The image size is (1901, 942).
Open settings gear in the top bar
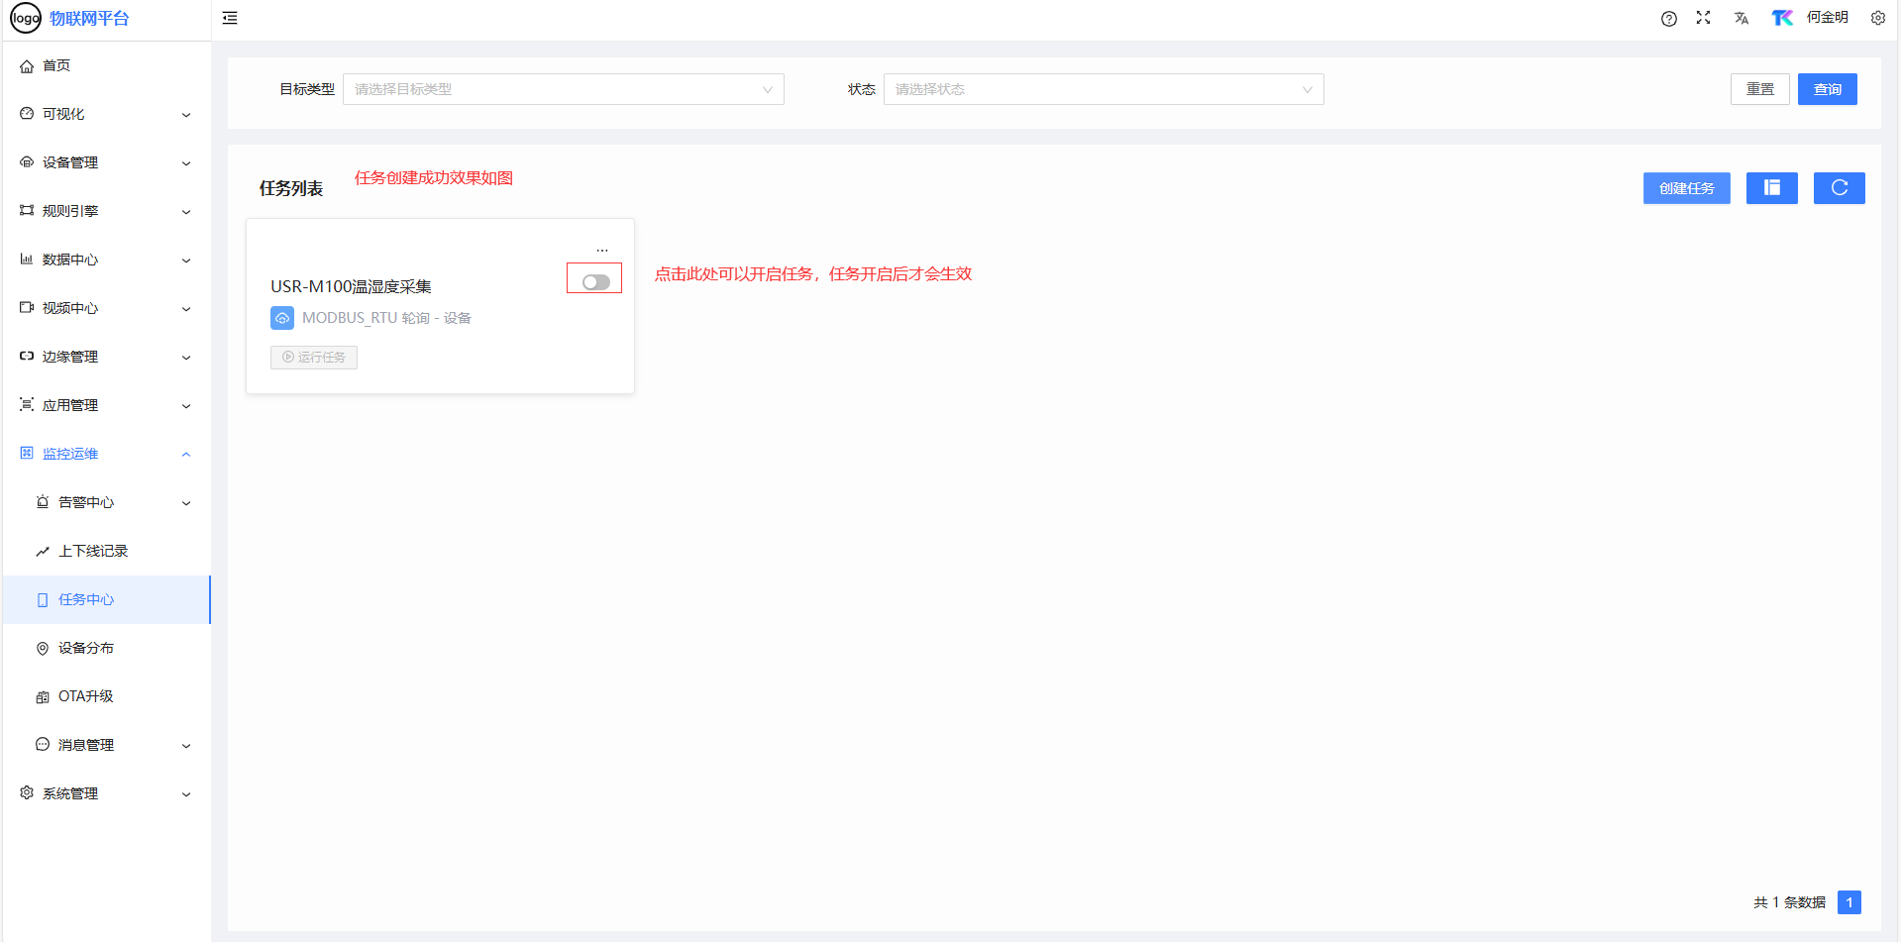point(1877,18)
